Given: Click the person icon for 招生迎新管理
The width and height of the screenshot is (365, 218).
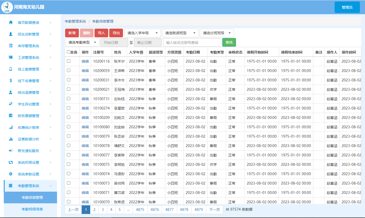Looking at the screenshot, I should tap(11, 34).
